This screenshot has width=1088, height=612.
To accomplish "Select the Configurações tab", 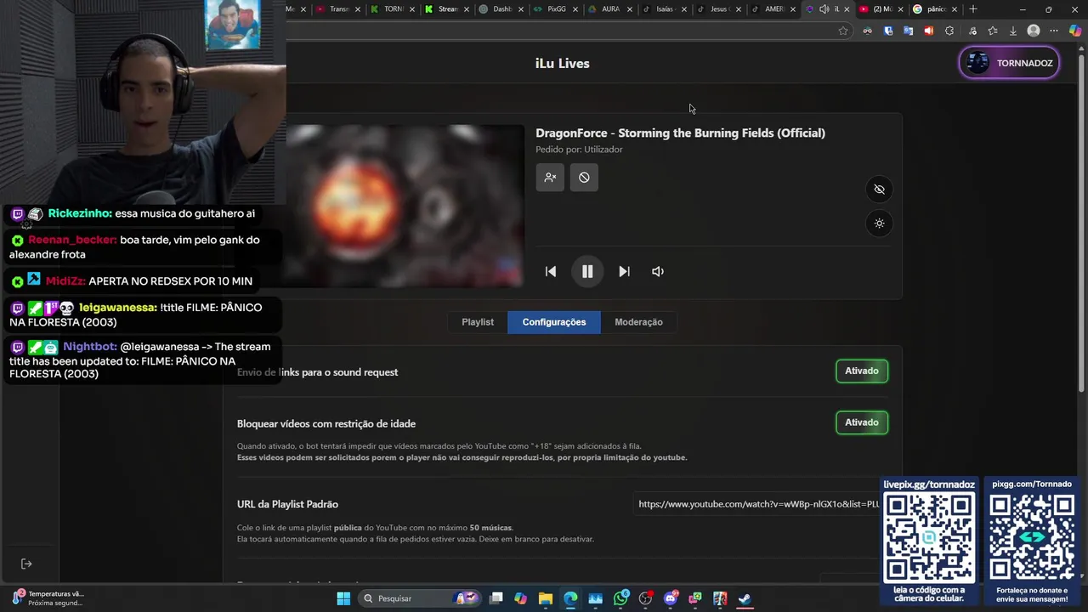I will pos(554,322).
